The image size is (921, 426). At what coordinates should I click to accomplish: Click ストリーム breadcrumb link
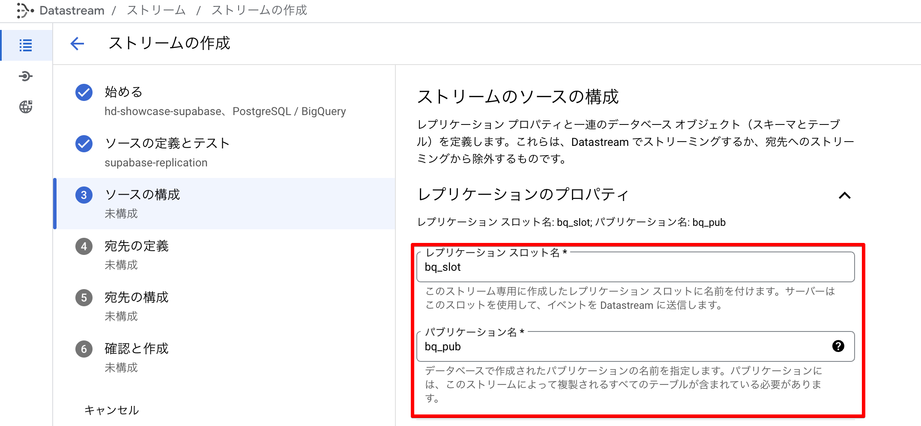[x=156, y=10]
